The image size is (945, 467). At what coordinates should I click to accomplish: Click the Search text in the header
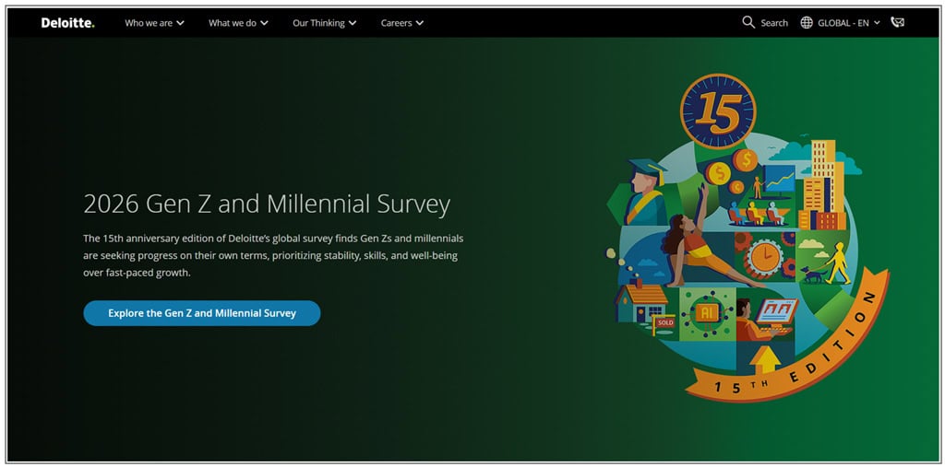tap(774, 23)
